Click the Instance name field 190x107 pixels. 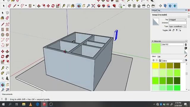[178, 23]
